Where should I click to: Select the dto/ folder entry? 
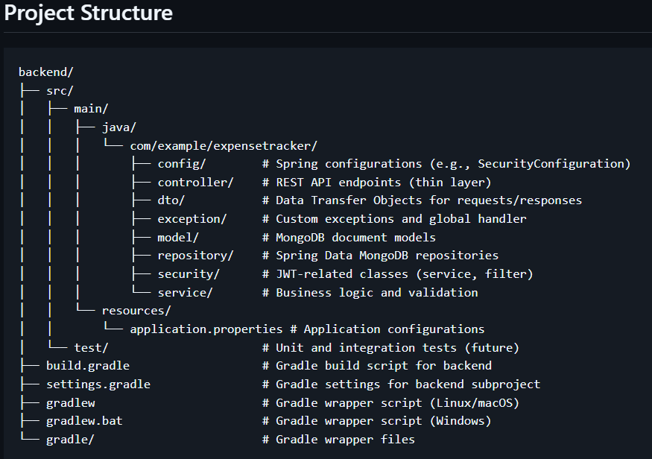pyautogui.click(x=171, y=200)
